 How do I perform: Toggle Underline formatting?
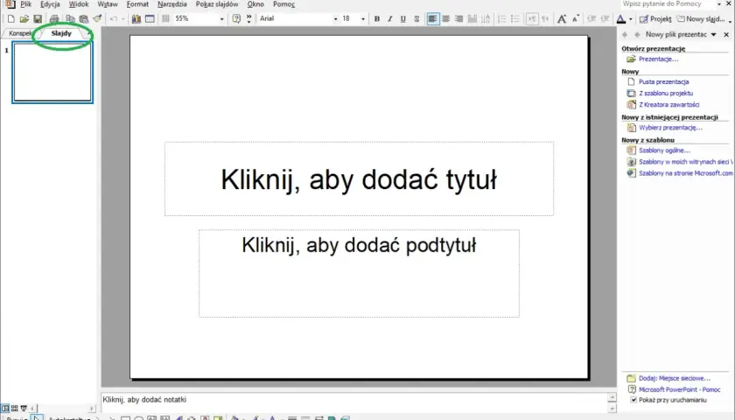[403, 19]
